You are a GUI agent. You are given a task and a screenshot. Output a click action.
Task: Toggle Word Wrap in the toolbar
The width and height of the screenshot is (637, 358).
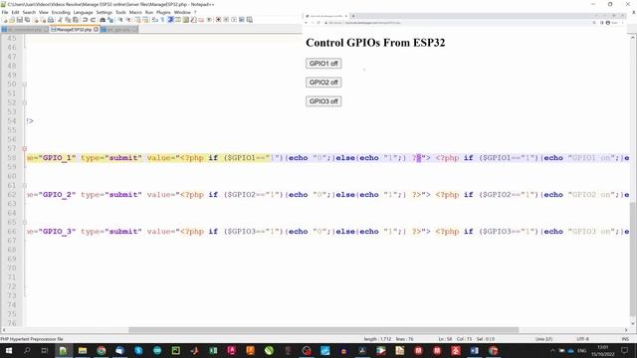pos(155,20)
